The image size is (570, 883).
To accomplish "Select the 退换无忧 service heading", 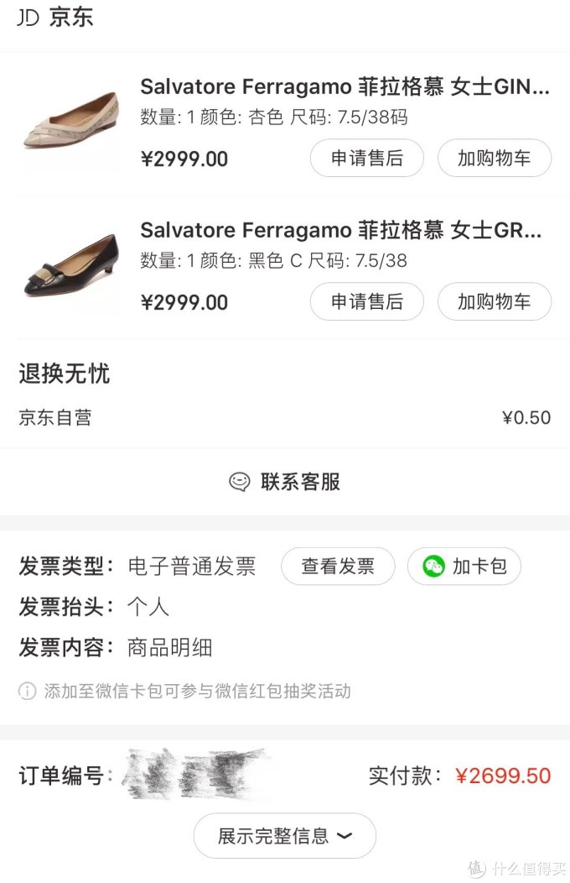I will (65, 374).
